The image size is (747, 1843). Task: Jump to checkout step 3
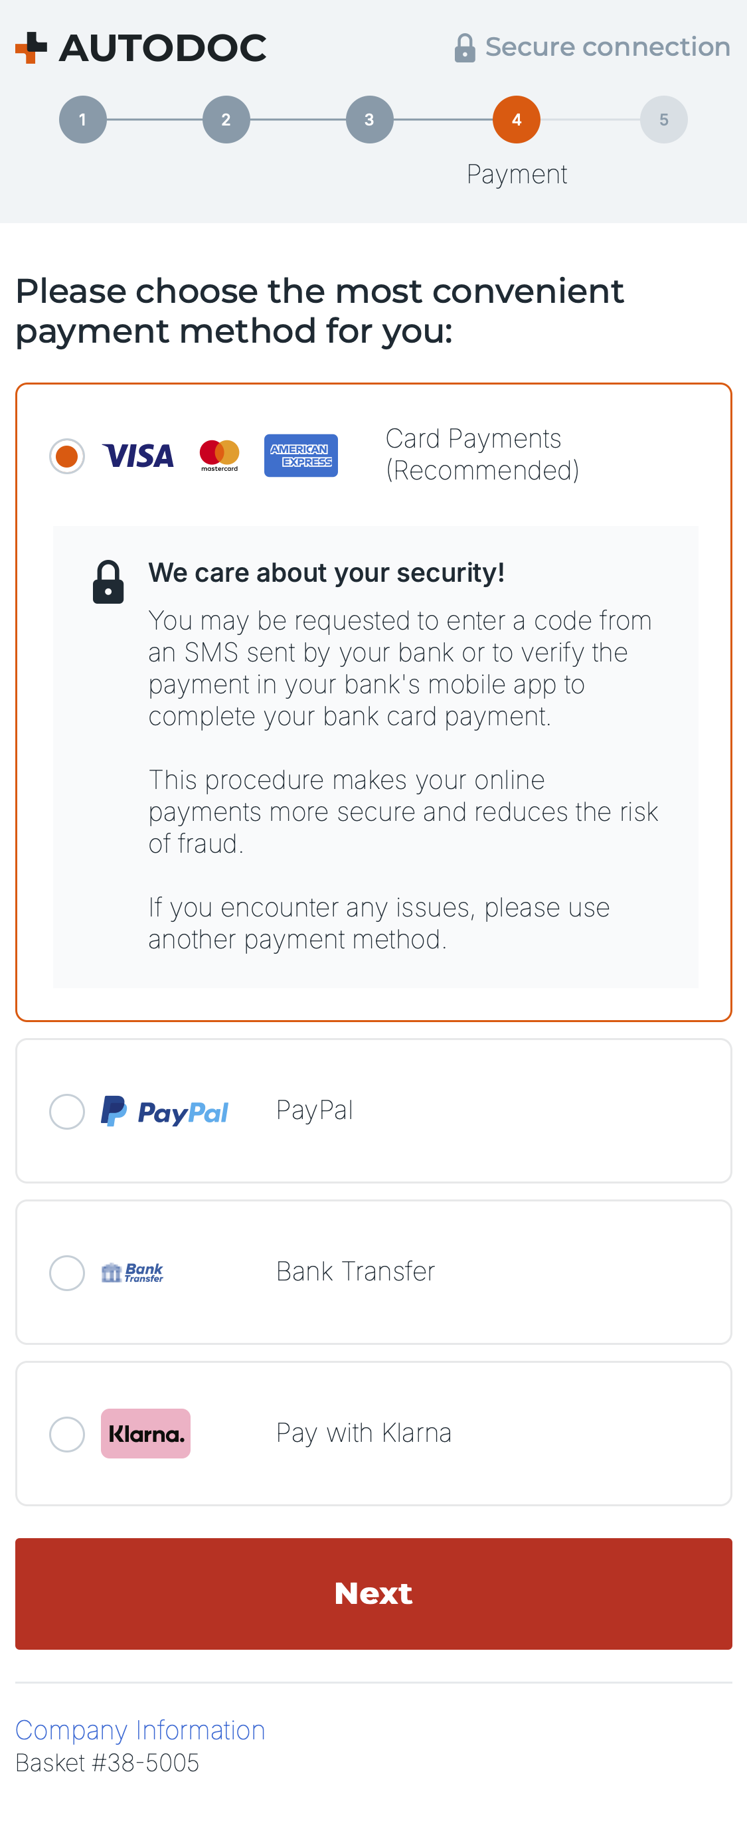369,120
